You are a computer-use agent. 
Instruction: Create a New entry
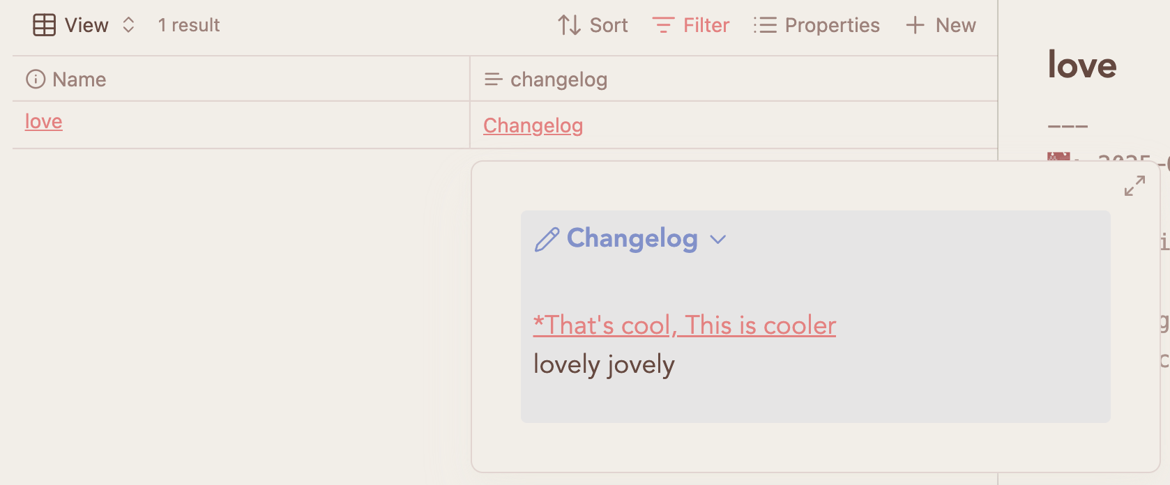click(x=941, y=25)
